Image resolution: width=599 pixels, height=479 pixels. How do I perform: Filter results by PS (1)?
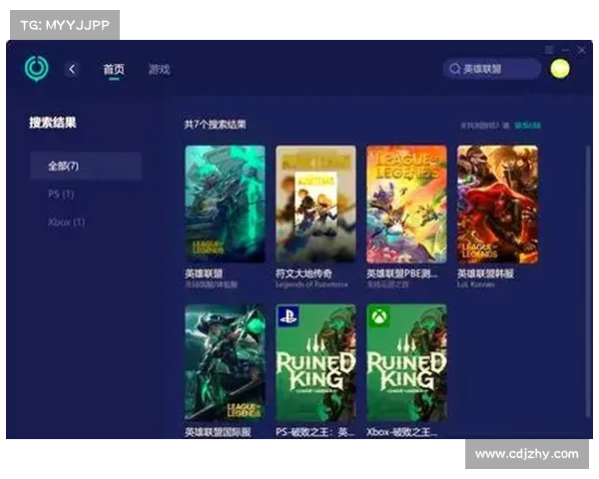(61, 194)
